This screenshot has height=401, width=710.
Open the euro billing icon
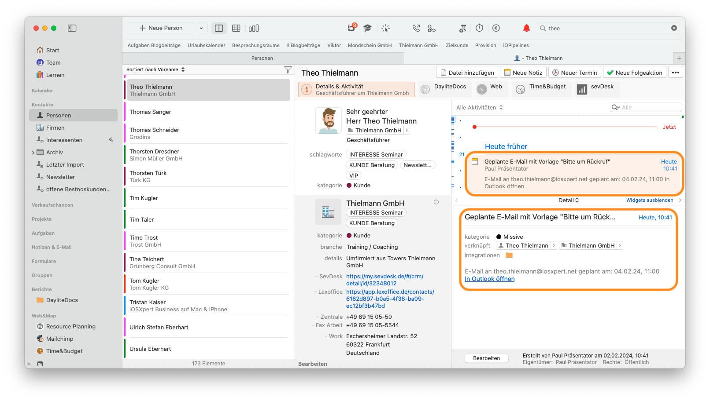click(x=496, y=28)
